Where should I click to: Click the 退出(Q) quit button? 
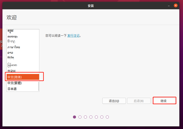pyautogui.click(x=114, y=101)
